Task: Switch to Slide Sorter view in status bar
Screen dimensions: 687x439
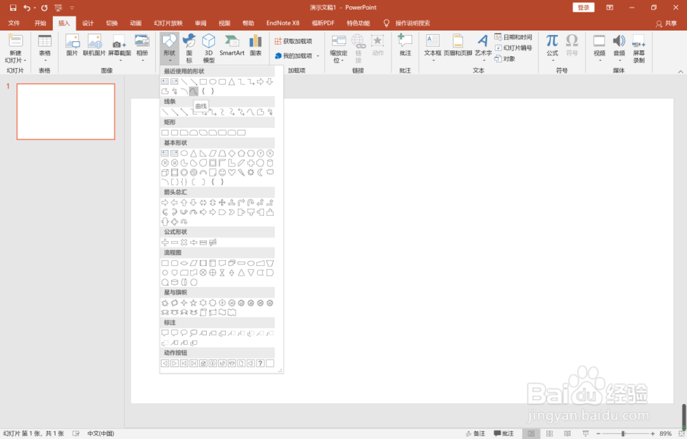Action: tap(550, 434)
